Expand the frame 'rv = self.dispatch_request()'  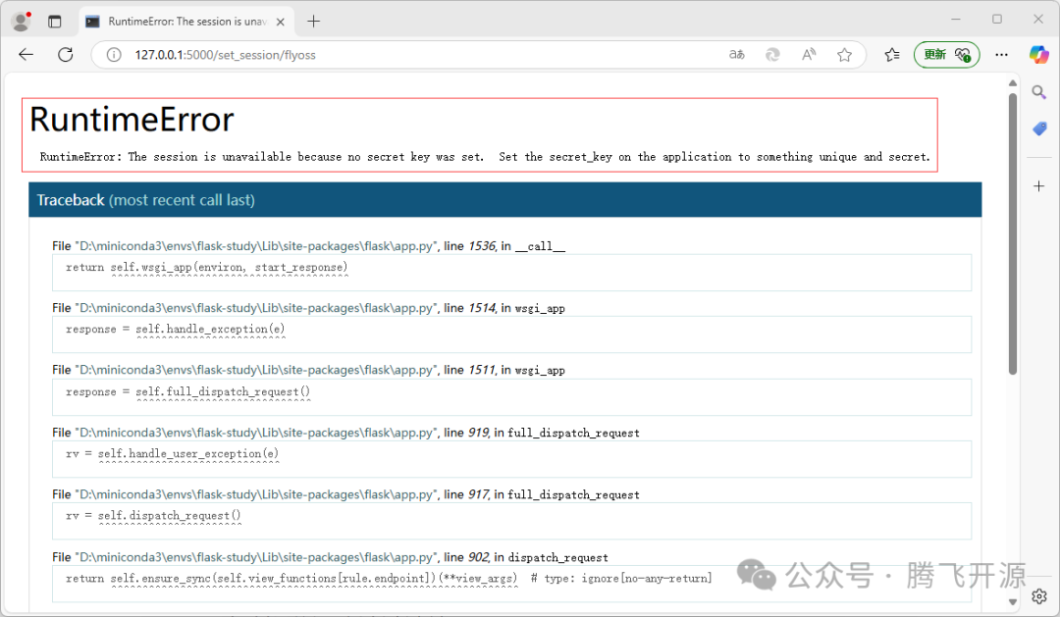point(511,521)
